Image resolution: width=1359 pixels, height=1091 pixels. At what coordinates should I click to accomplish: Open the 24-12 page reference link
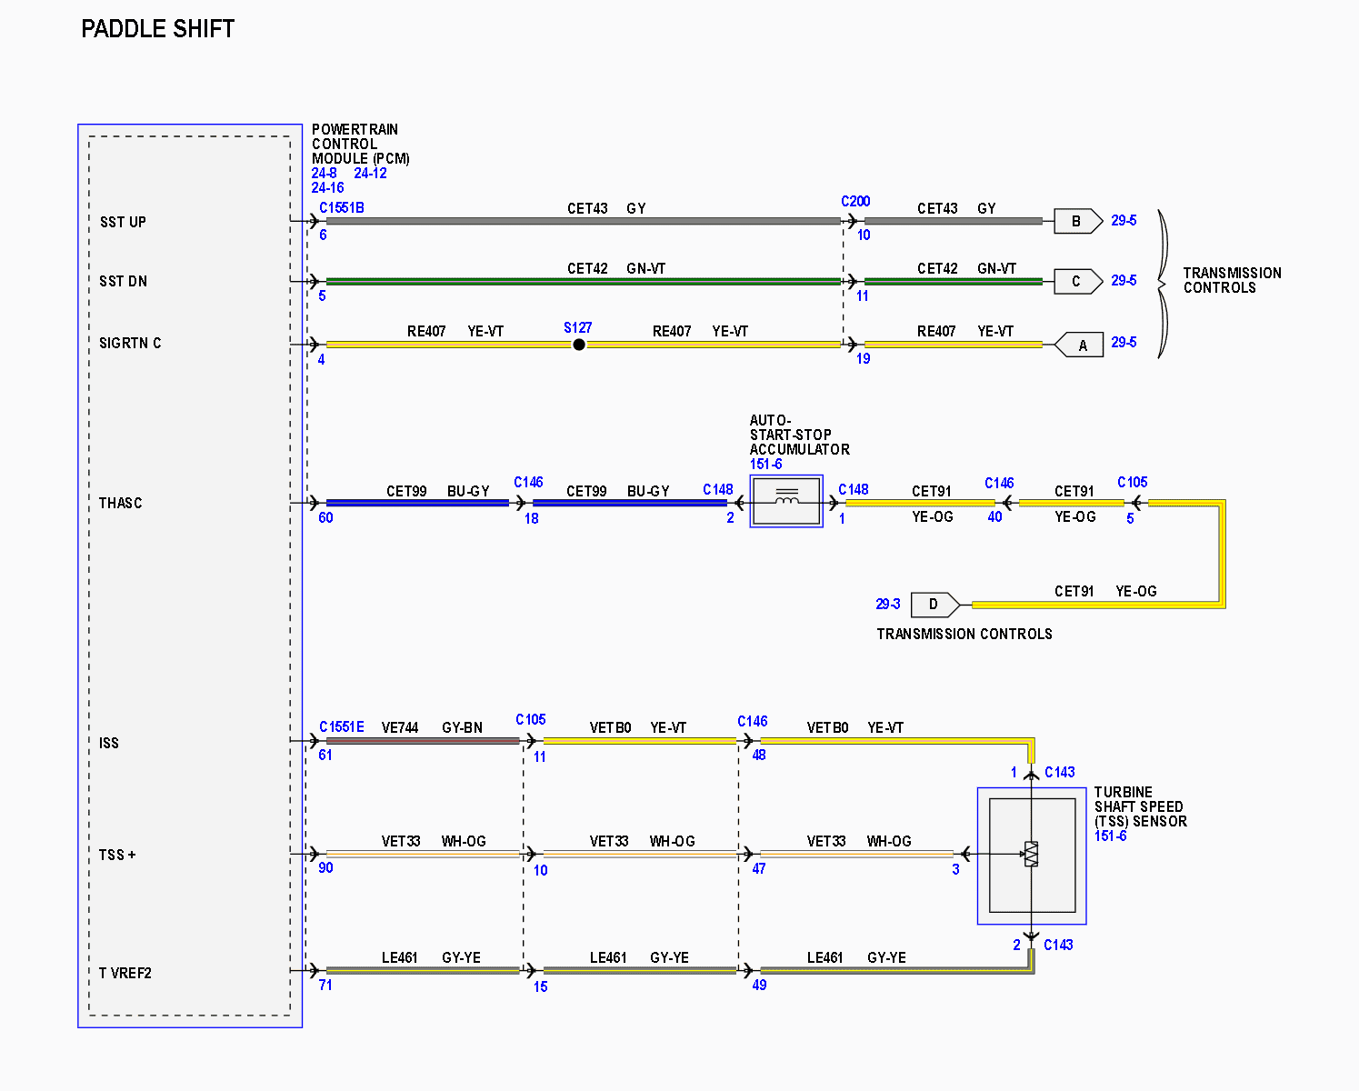[x=371, y=173]
